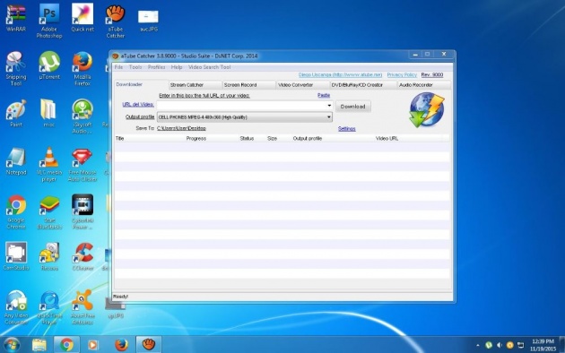Switch to Chrome in the taskbar
This screenshot has height=353, width=565.
[66, 345]
